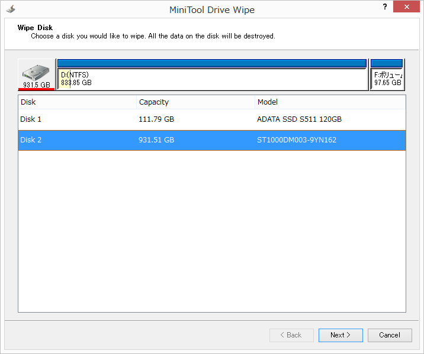
Task: Click the Cancel button
Action: click(x=390, y=335)
